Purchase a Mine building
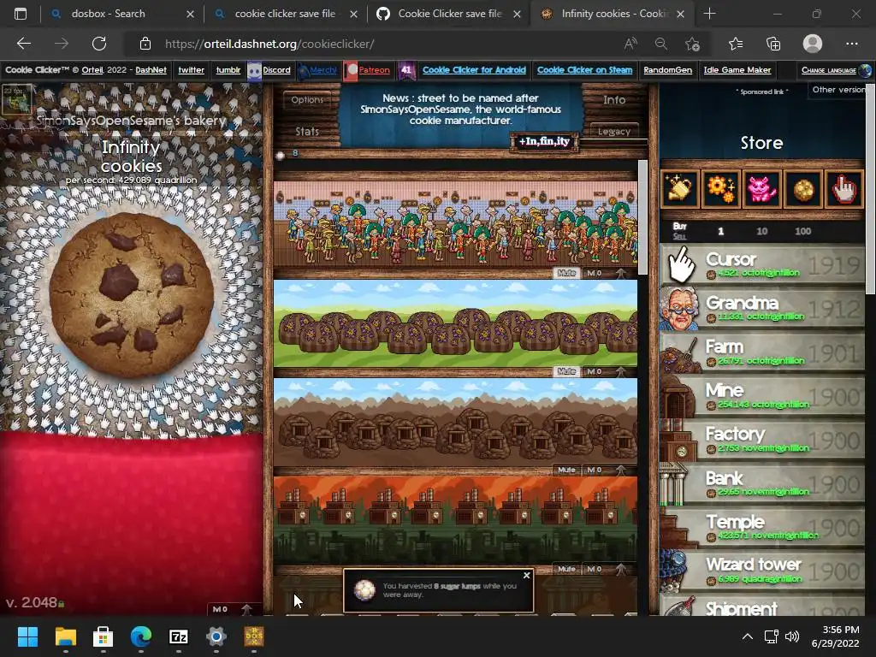The width and height of the screenshot is (876, 657). pyautogui.click(x=762, y=396)
